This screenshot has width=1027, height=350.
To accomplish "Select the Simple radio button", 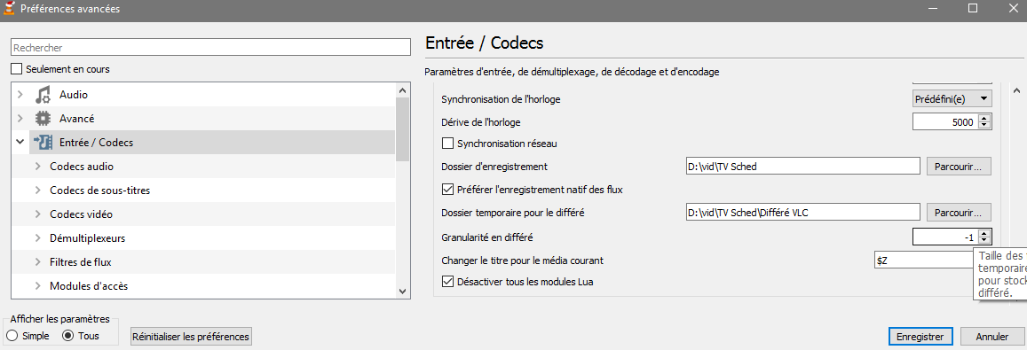I will coord(12,336).
